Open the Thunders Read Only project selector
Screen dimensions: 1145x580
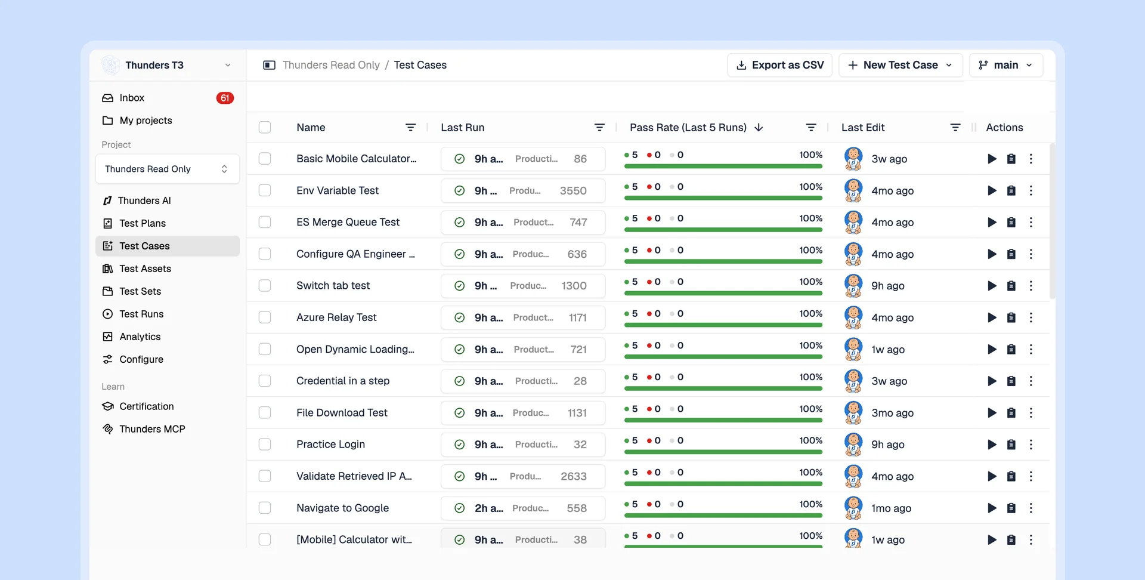point(167,169)
